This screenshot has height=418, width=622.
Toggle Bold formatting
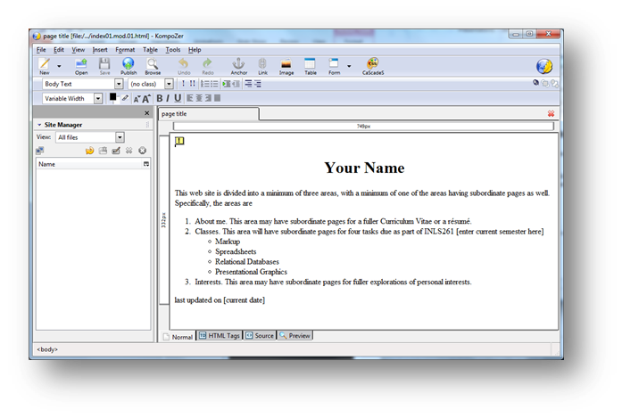click(x=159, y=98)
